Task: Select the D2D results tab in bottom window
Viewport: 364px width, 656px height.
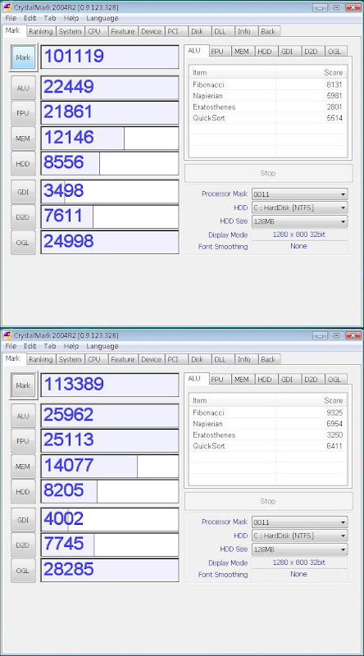Action: pos(311,380)
